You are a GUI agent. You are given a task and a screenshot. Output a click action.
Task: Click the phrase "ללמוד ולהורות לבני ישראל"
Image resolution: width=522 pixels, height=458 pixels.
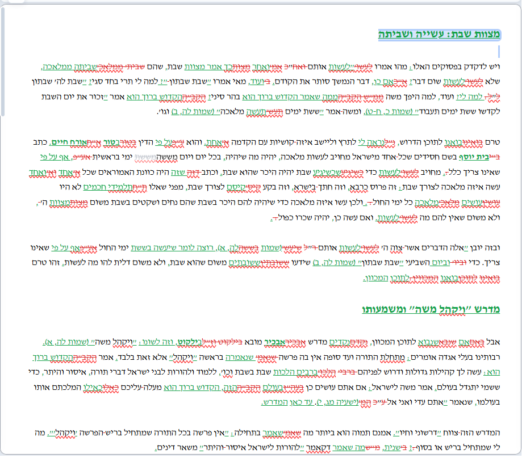(x=172, y=372)
